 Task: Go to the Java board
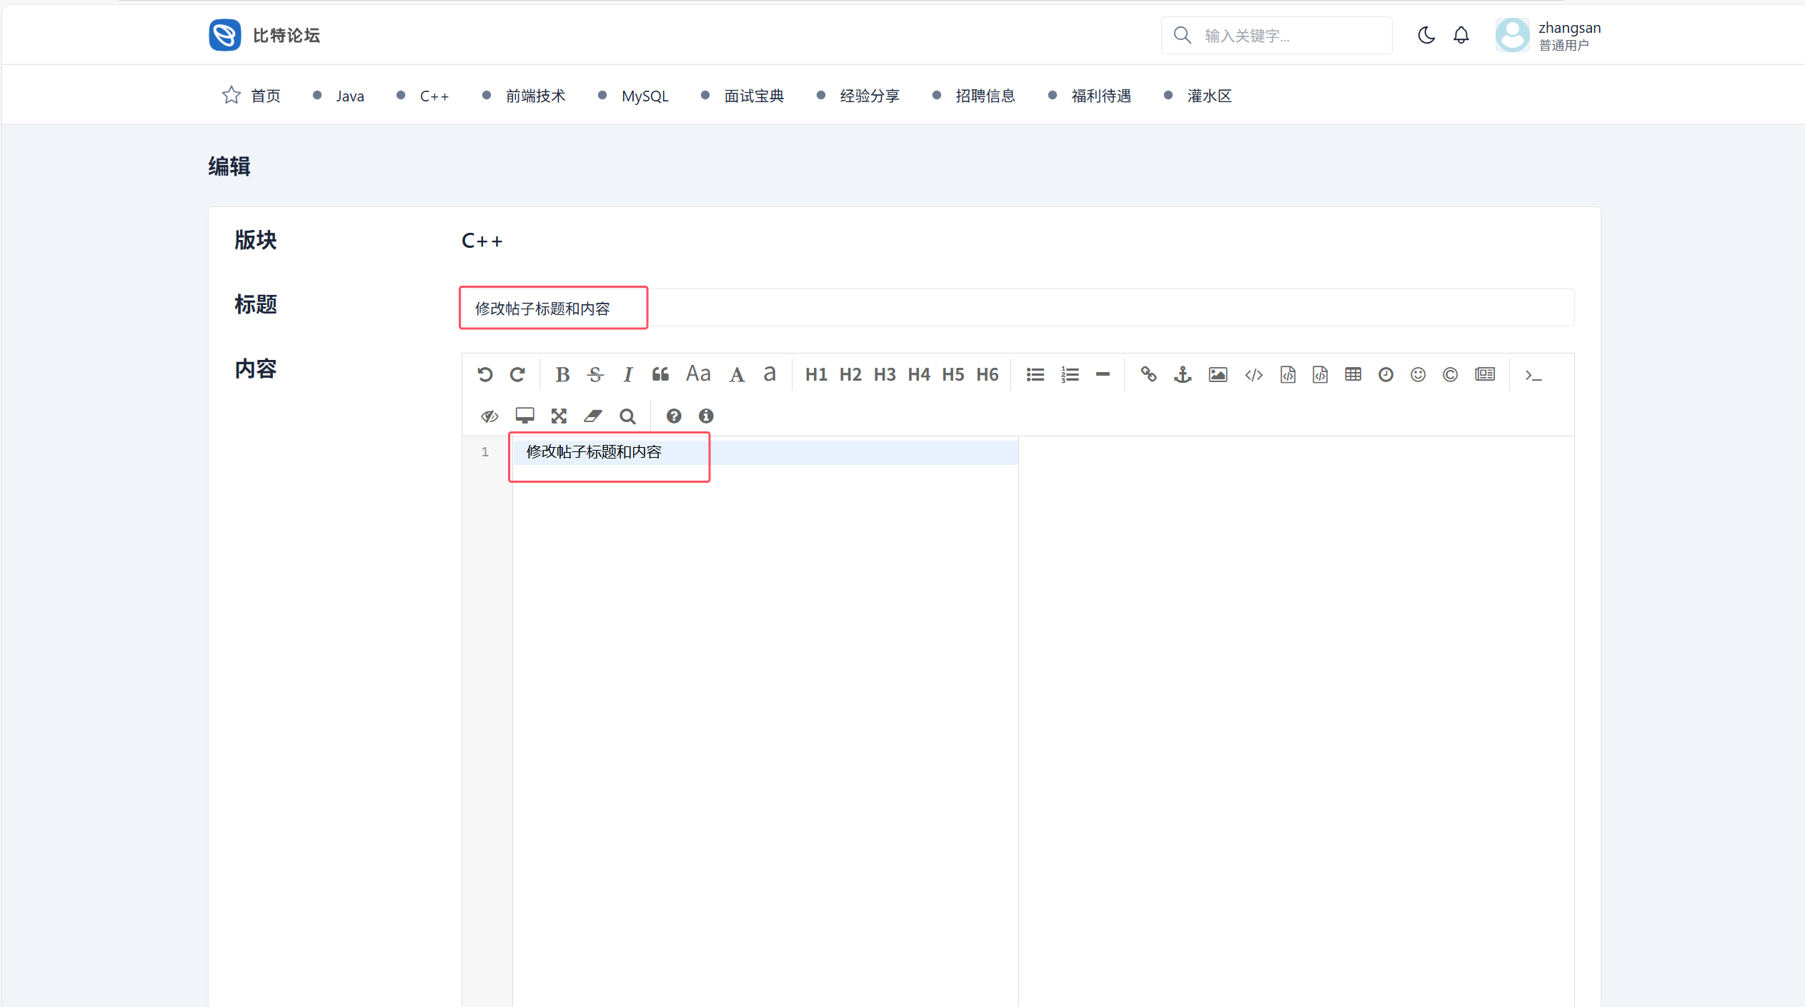coord(349,96)
